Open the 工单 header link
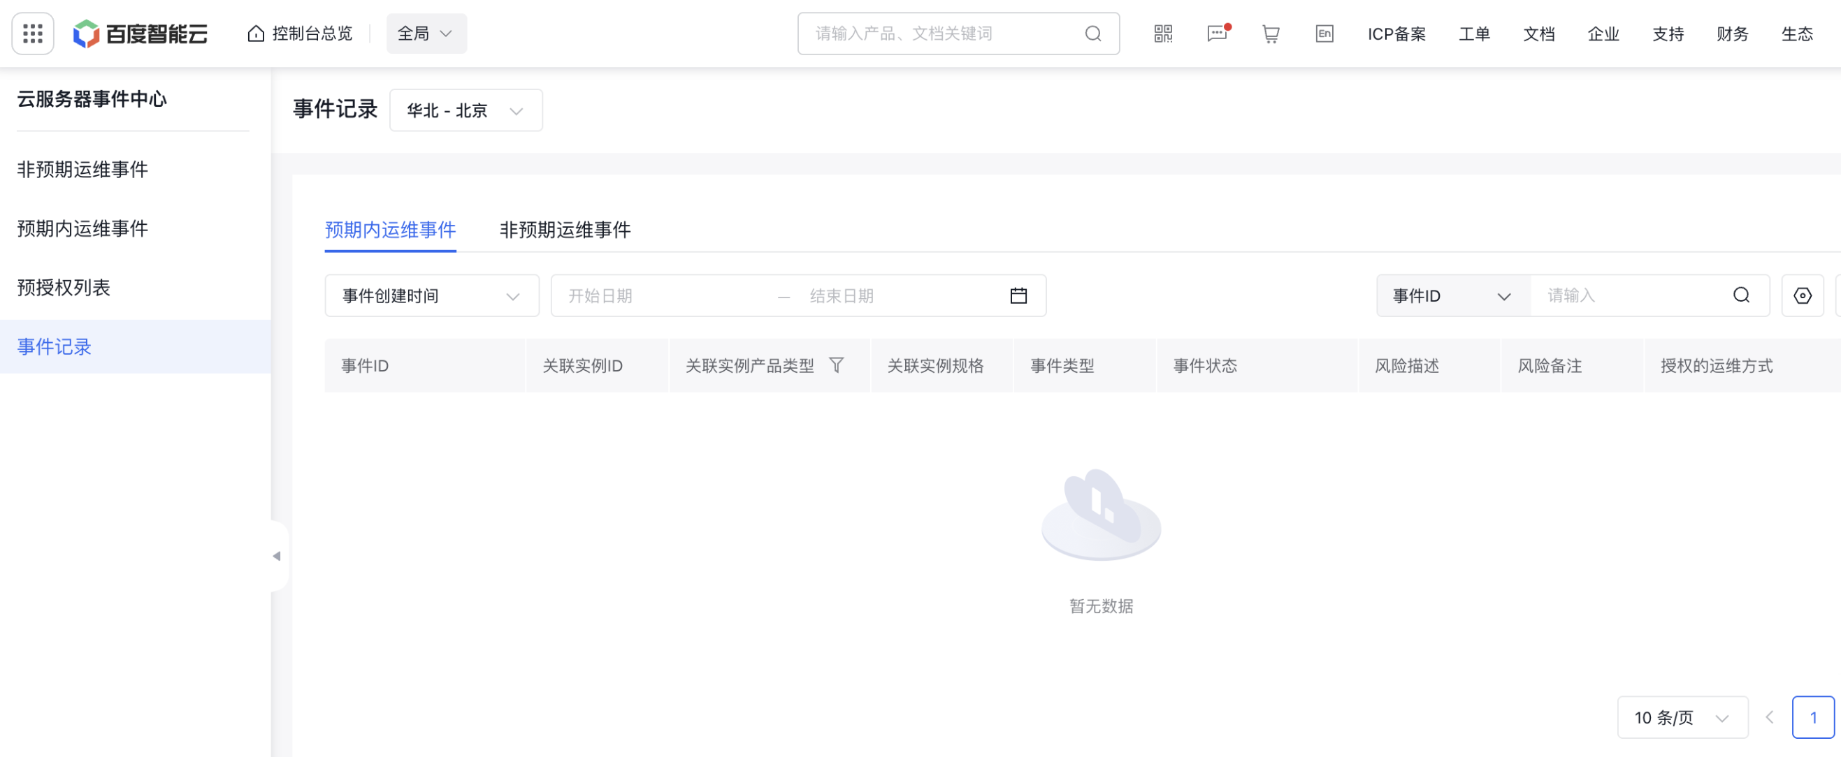Image resolution: width=1841 pixels, height=757 pixels. [1474, 34]
